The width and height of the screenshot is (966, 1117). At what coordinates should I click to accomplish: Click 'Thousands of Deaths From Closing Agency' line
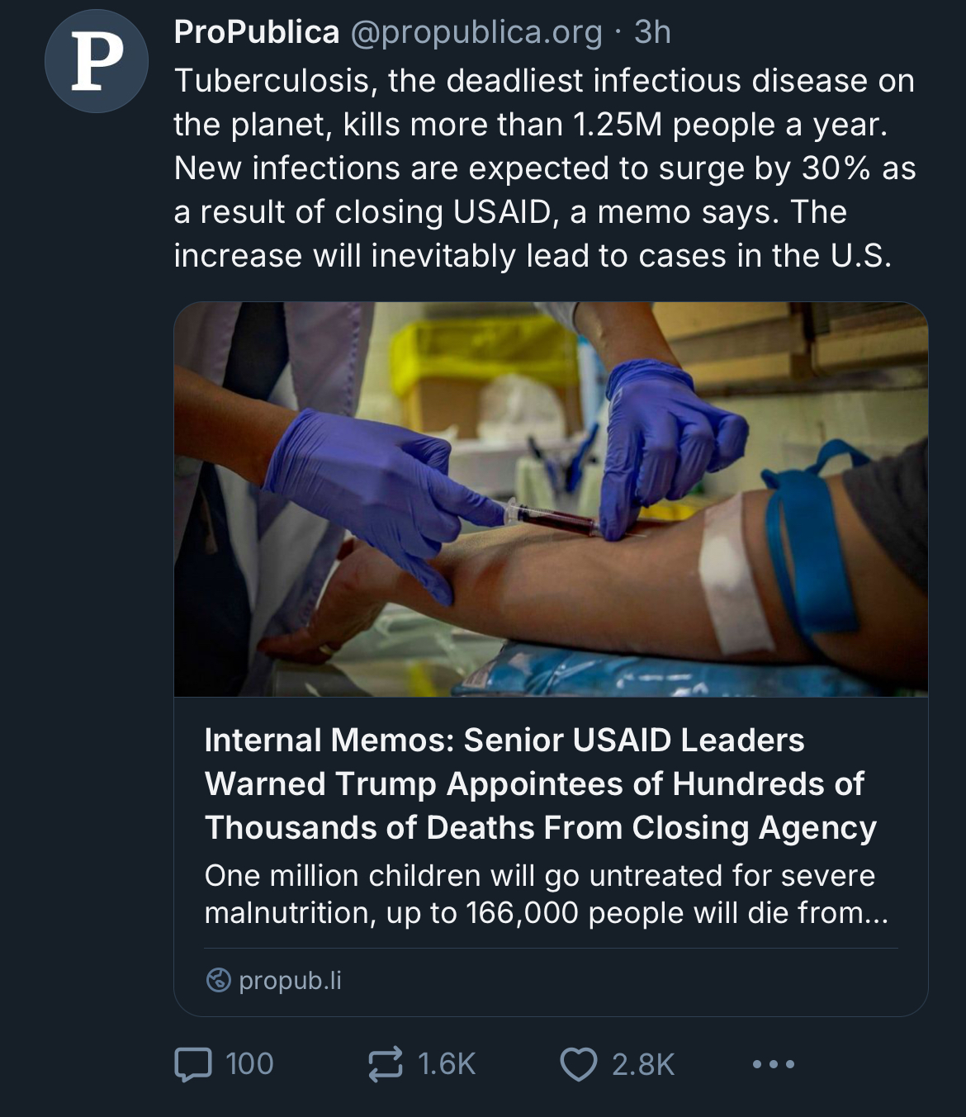click(541, 828)
